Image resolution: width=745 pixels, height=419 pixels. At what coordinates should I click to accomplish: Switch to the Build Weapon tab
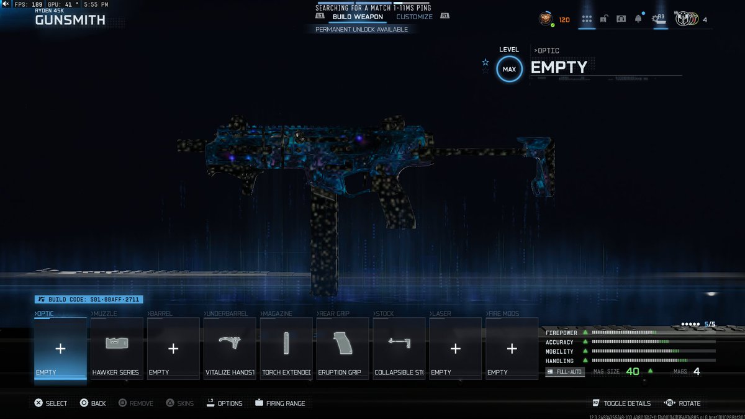pos(358,17)
